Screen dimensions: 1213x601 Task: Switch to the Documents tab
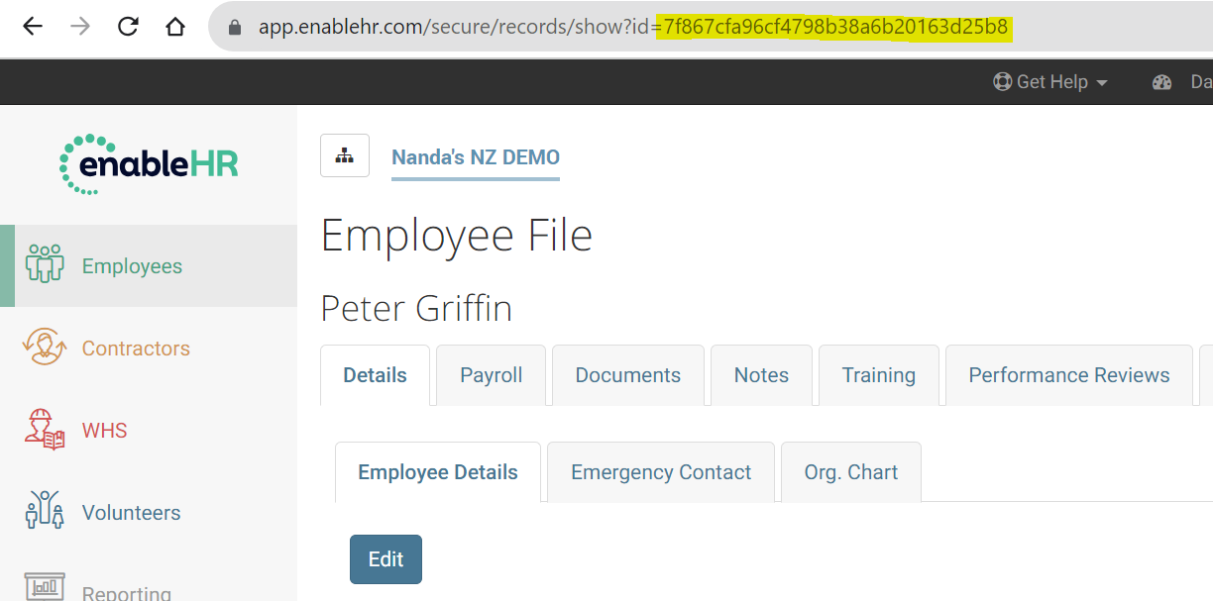coord(628,375)
